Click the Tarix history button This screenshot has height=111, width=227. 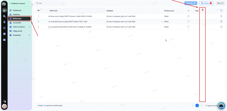(220, 3)
